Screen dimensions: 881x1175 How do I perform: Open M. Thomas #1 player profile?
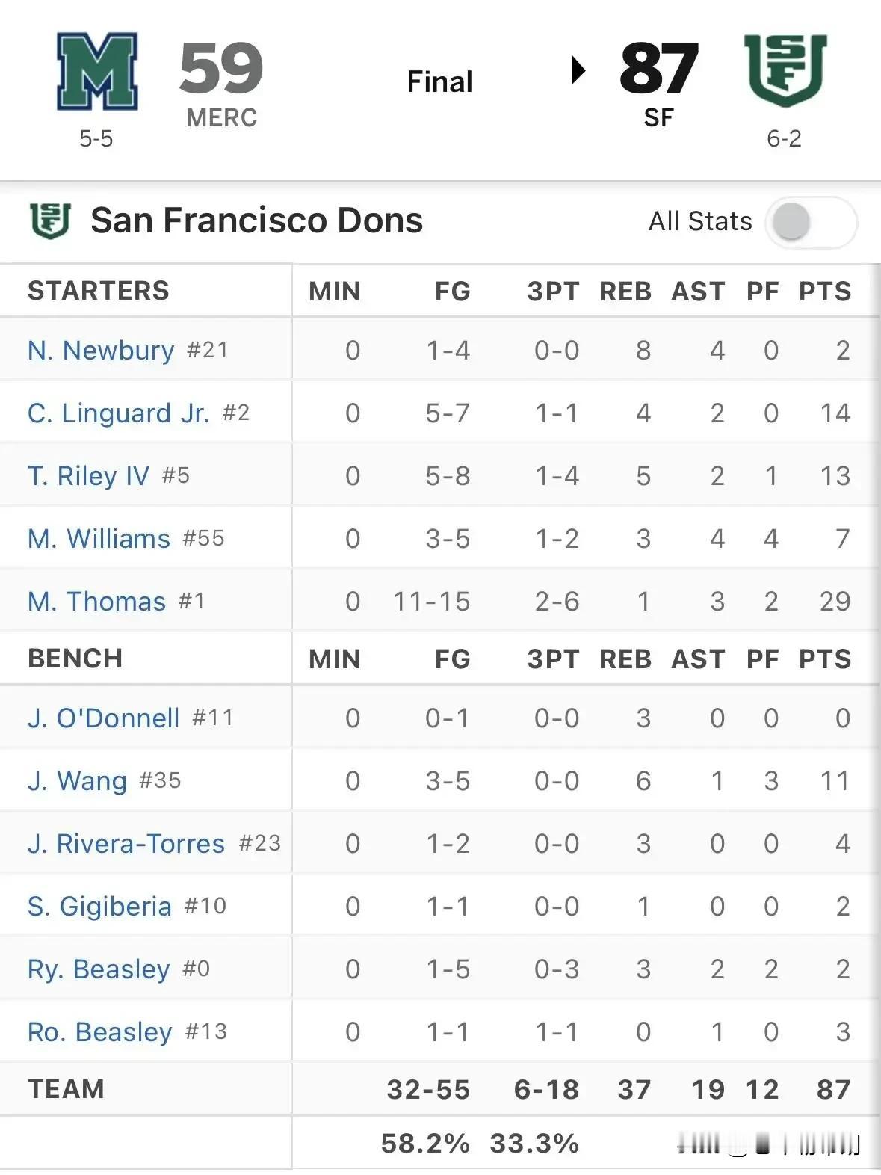point(96,601)
